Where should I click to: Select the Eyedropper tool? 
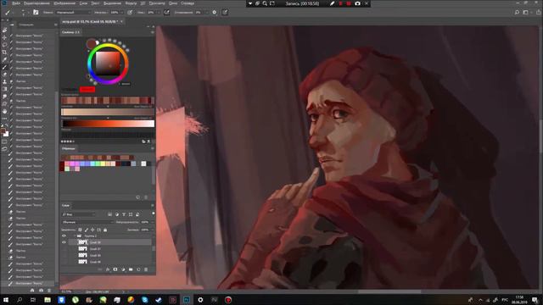(x=4, y=59)
